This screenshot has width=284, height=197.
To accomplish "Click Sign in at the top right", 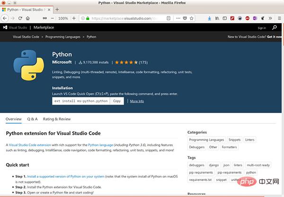I will (262, 28).
